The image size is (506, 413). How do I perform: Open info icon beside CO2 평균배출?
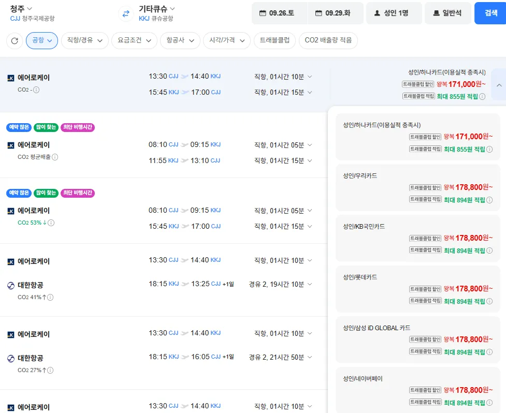click(x=55, y=157)
